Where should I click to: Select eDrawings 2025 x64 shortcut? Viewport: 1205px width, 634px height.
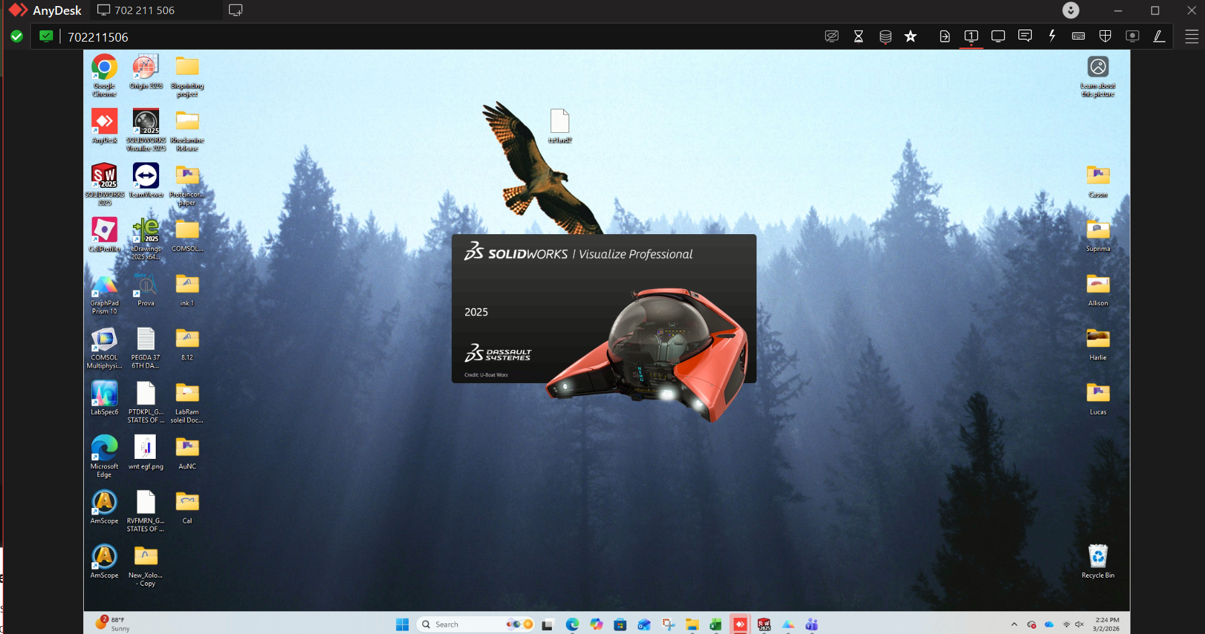tap(146, 239)
